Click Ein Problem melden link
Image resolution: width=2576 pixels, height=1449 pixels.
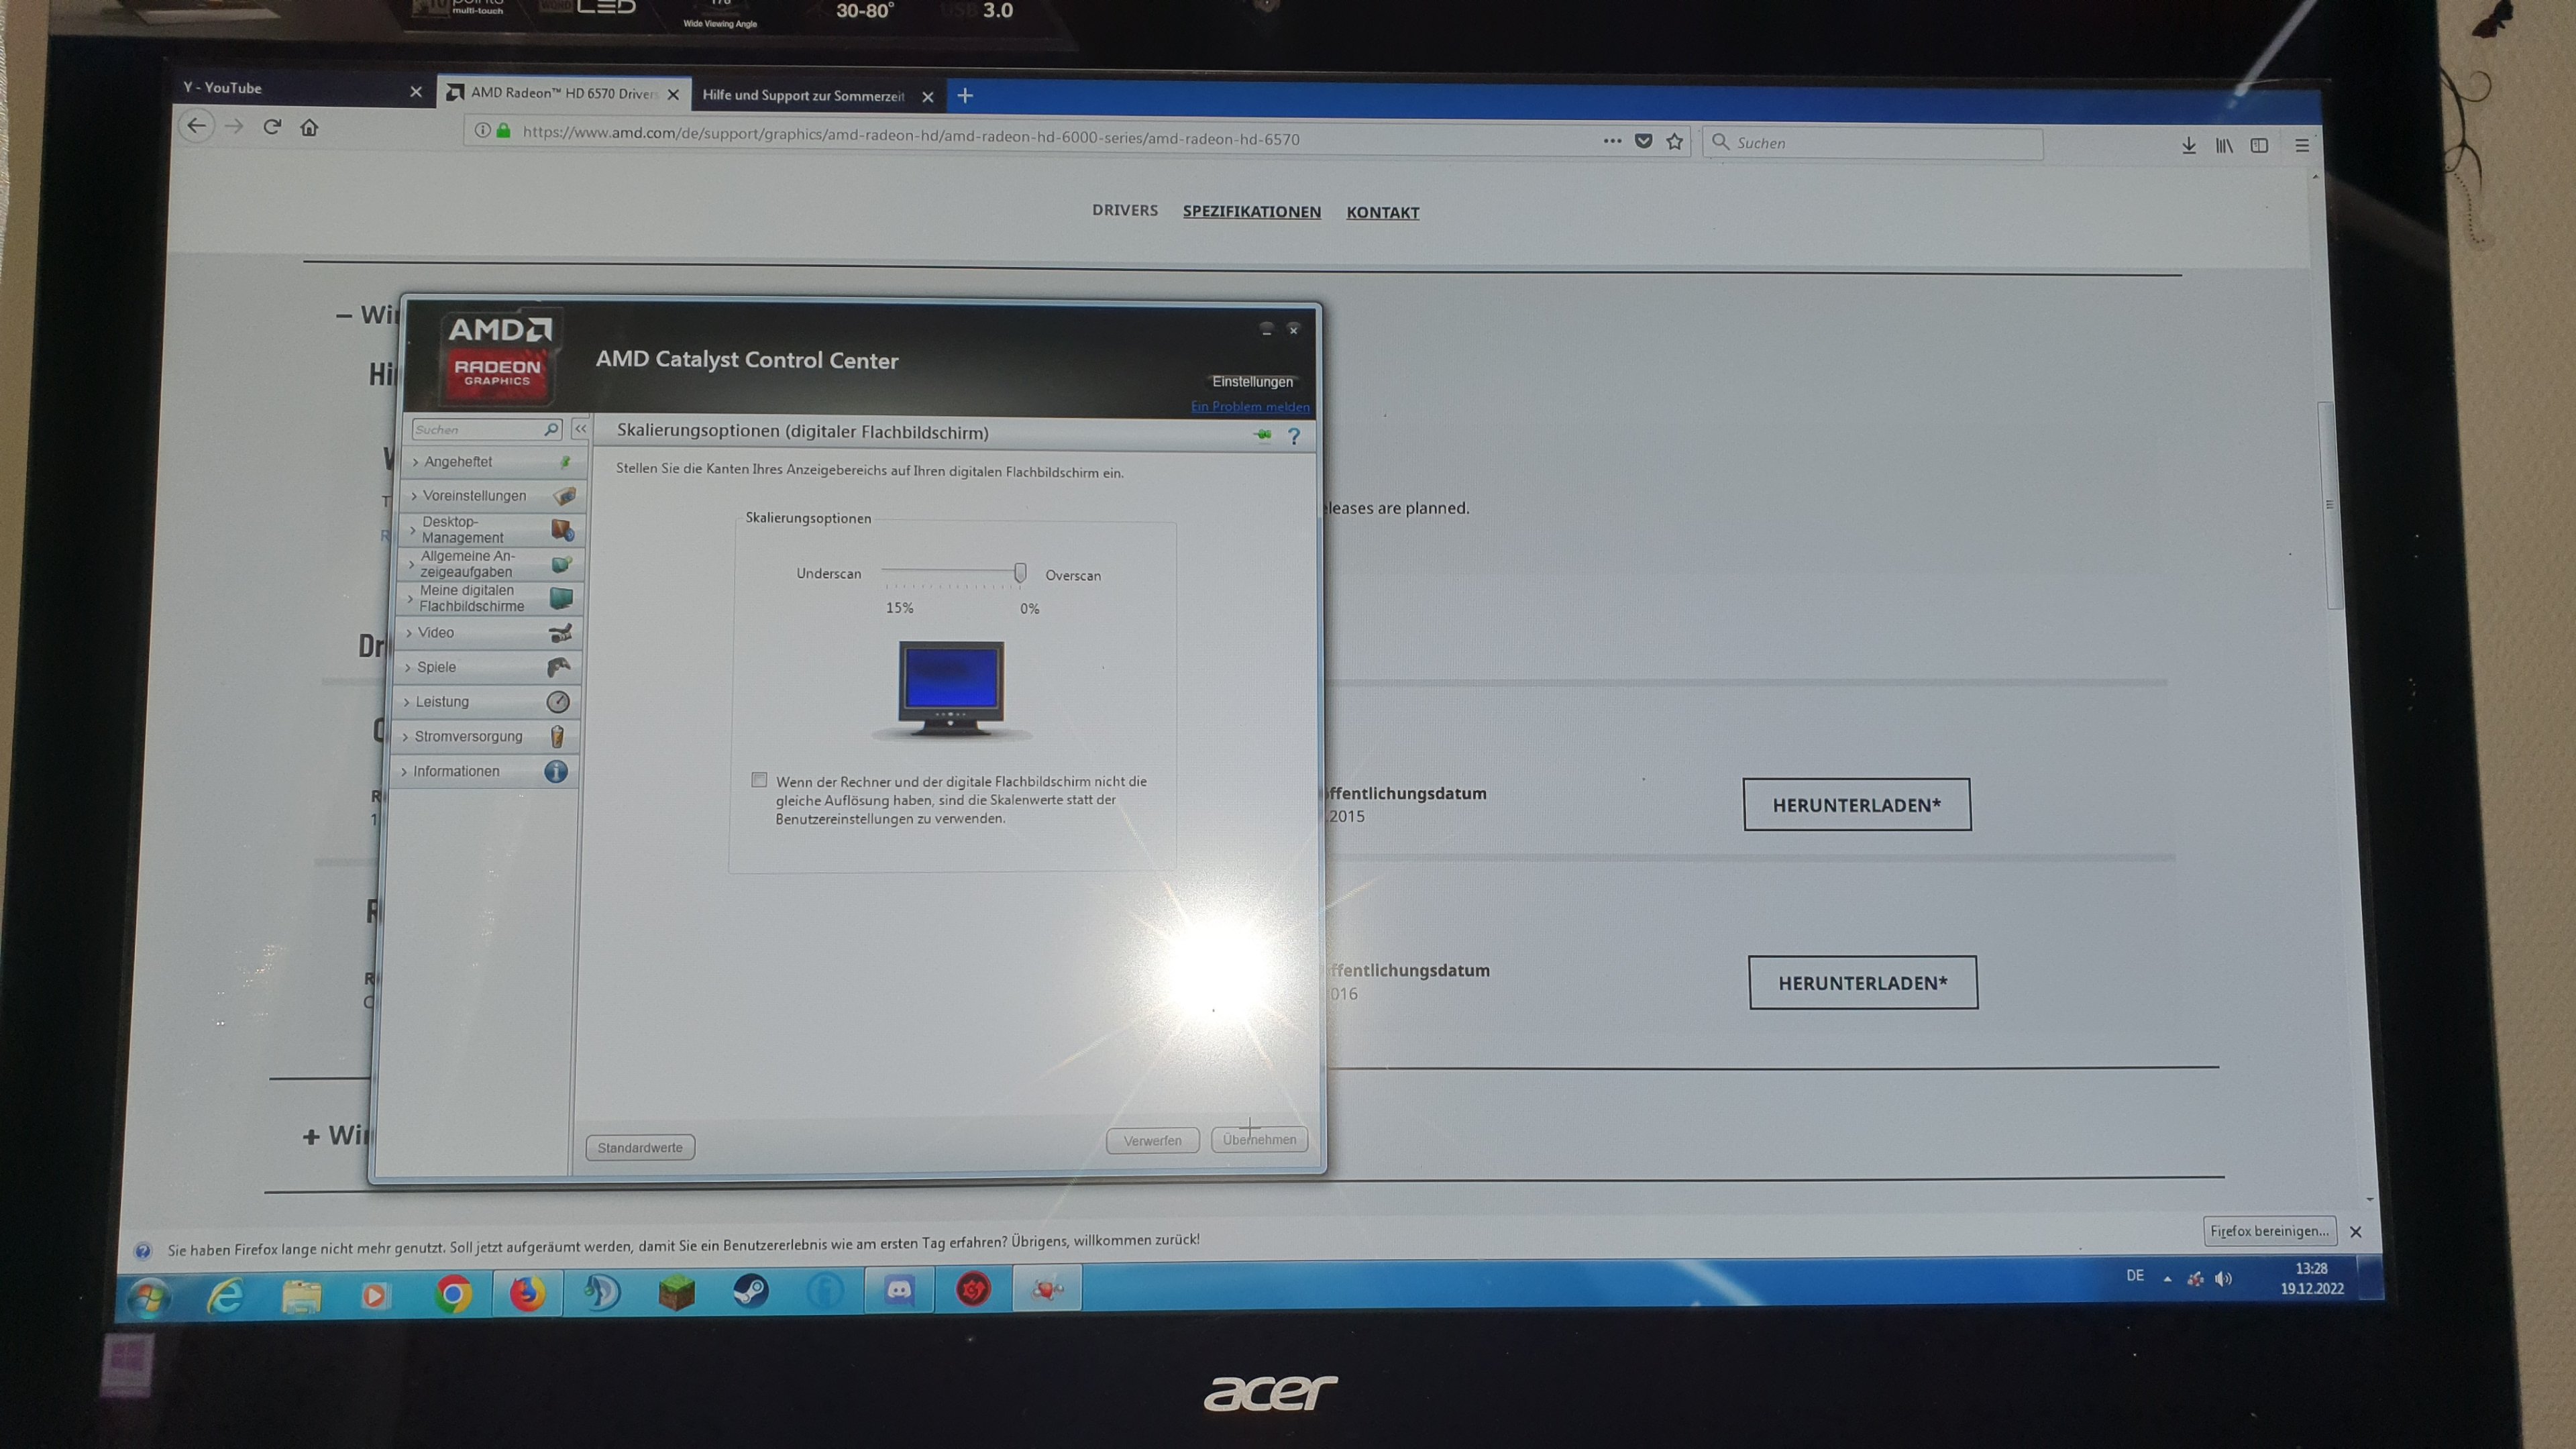click(1249, 406)
